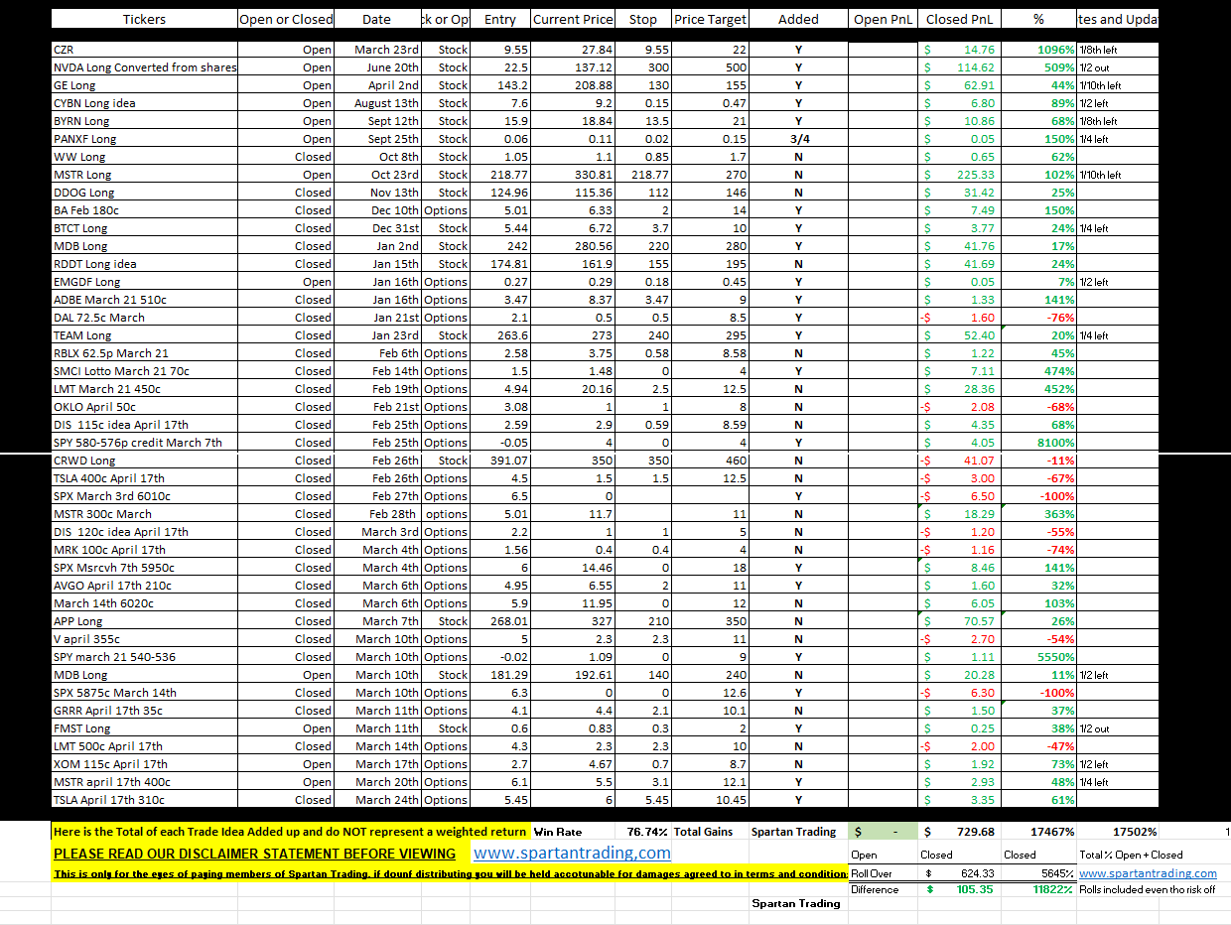Select the 'BA Feb 180c' cell

[145, 210]
